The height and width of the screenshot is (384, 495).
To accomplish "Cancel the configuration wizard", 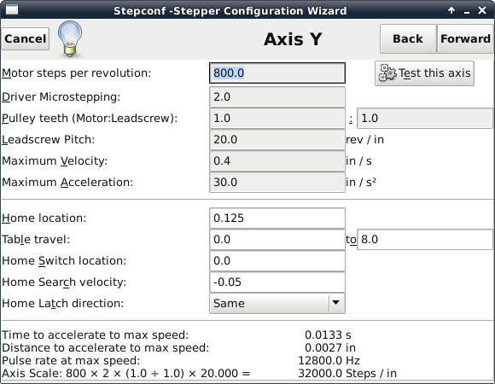I will tap(26, 38).
